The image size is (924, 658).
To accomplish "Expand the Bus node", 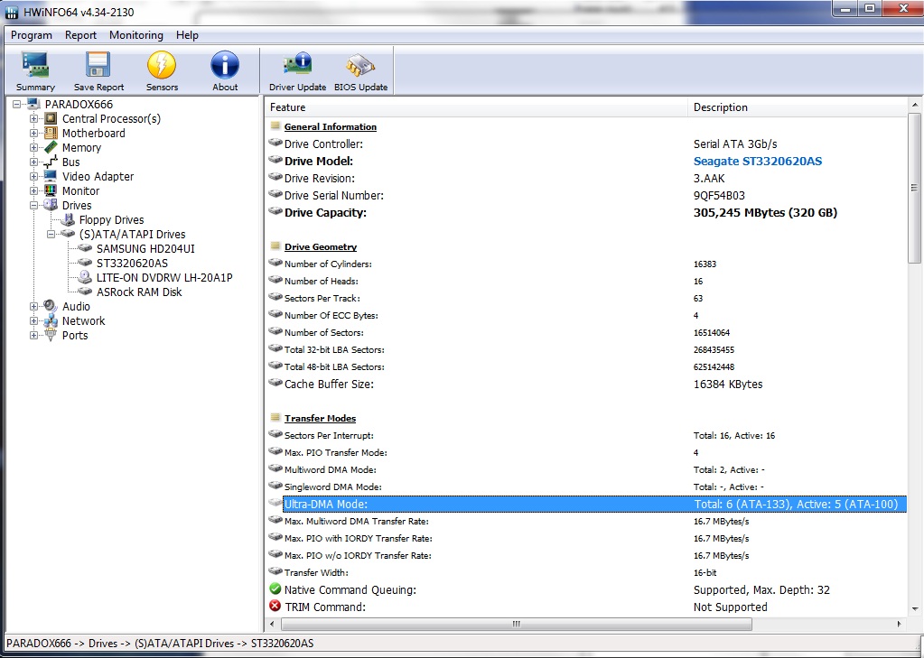I will (33, 162).
